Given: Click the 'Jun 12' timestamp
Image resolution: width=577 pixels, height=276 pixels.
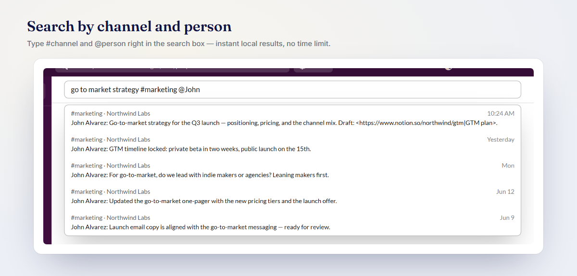Looking at the screenshot, I should [505, 192].
